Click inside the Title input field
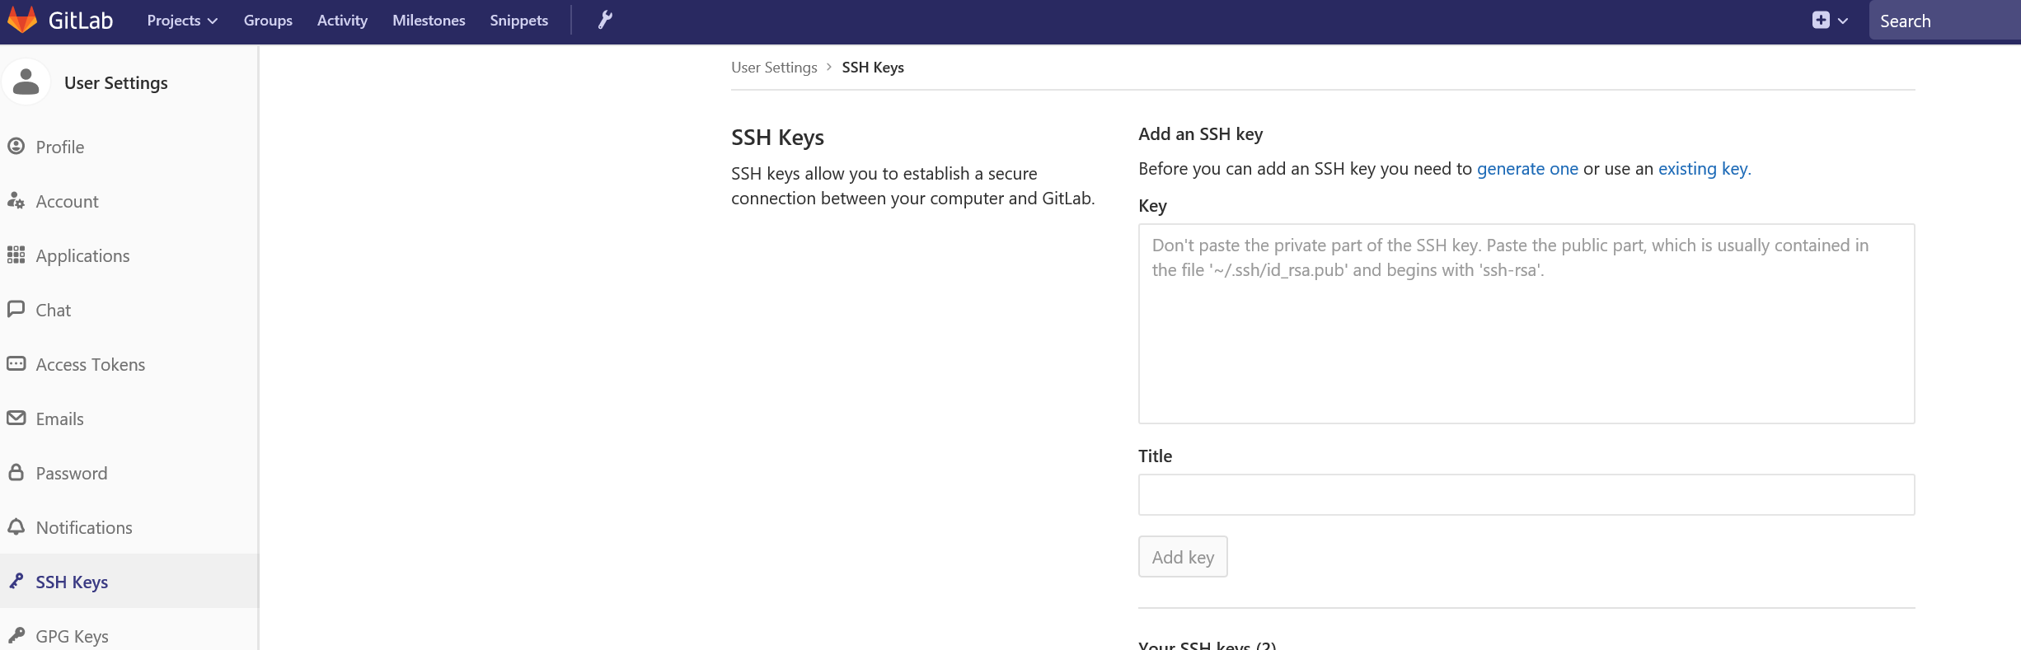Screen dimensions: 2021x650 1526,494
